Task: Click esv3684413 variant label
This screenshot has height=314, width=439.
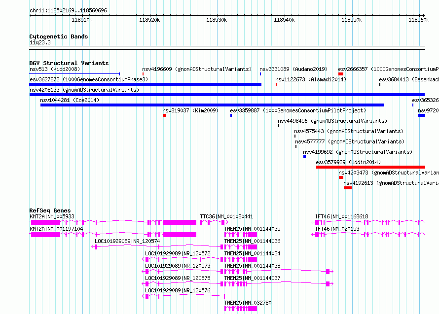Action: pyautogui.click(x=409, y=79)
